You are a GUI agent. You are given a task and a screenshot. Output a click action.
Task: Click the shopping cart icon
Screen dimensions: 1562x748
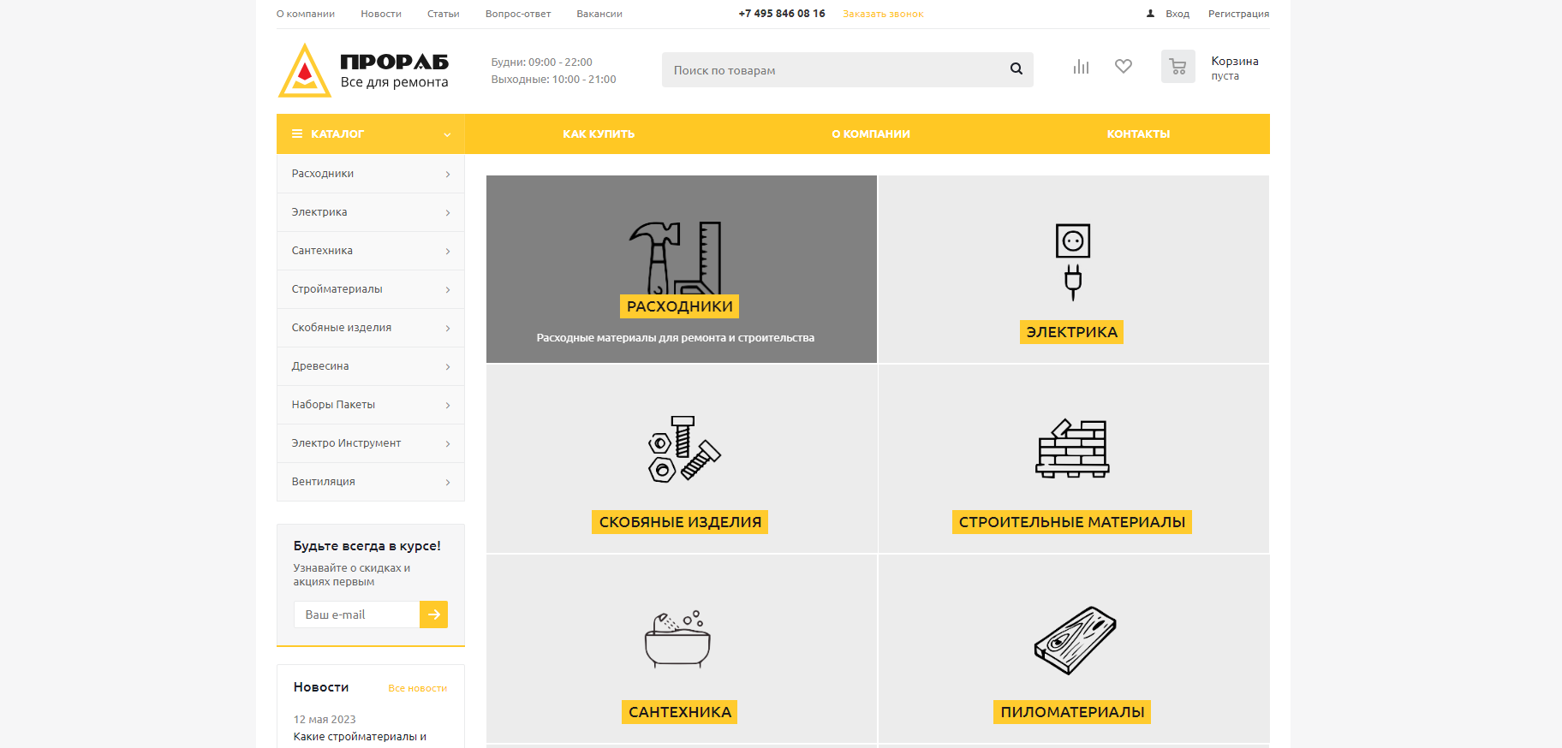tap(1178, 67)
